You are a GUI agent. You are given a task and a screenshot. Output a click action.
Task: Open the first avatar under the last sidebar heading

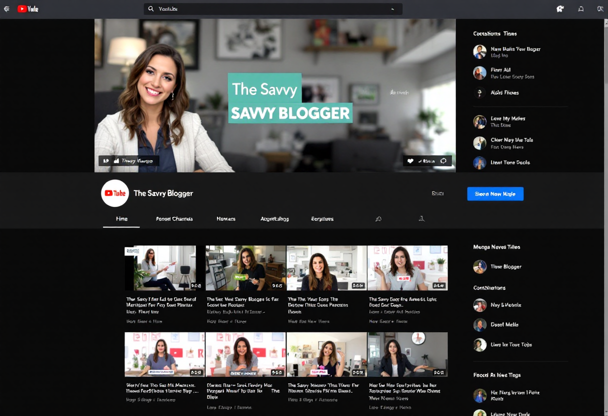tap(480, 395)
